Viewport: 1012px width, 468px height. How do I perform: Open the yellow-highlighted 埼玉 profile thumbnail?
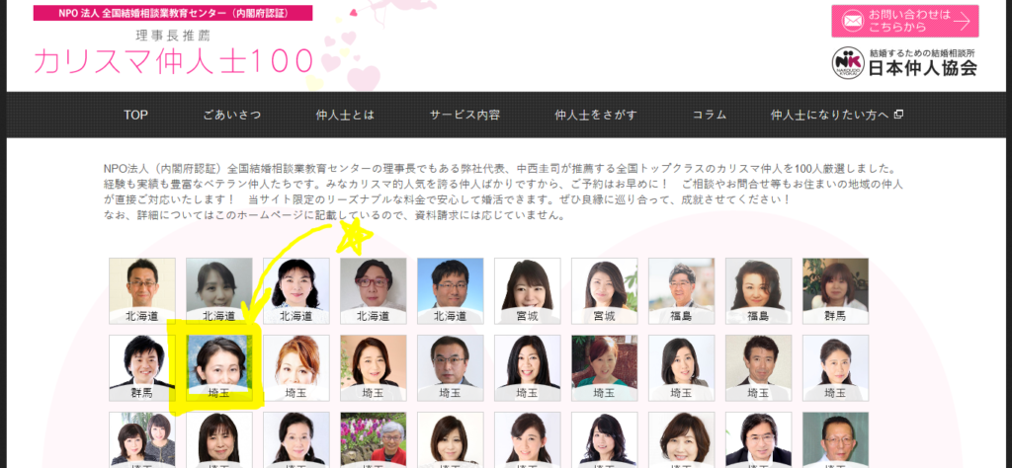click(x=219, y=368)
